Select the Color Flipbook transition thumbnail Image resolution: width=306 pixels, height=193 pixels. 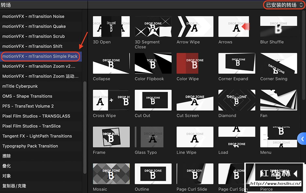(x=153, y=63)
